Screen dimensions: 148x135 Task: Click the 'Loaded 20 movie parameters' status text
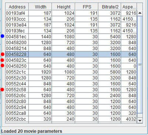pos(31,131)
